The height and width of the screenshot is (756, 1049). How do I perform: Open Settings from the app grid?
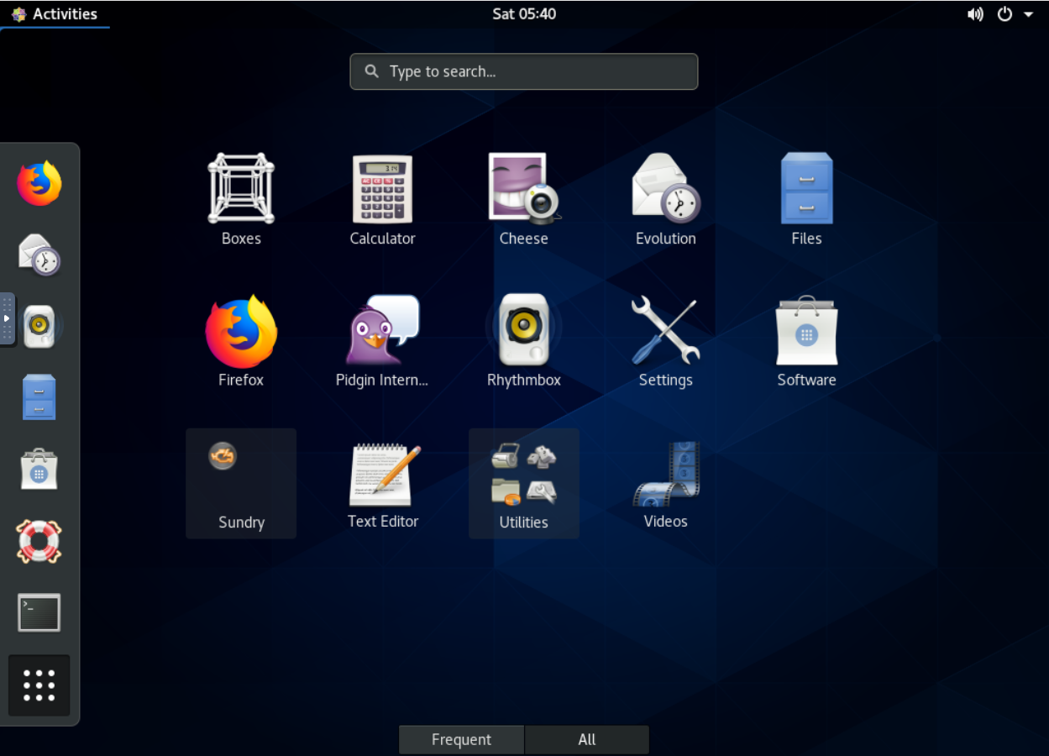click(x=665, y=340)
